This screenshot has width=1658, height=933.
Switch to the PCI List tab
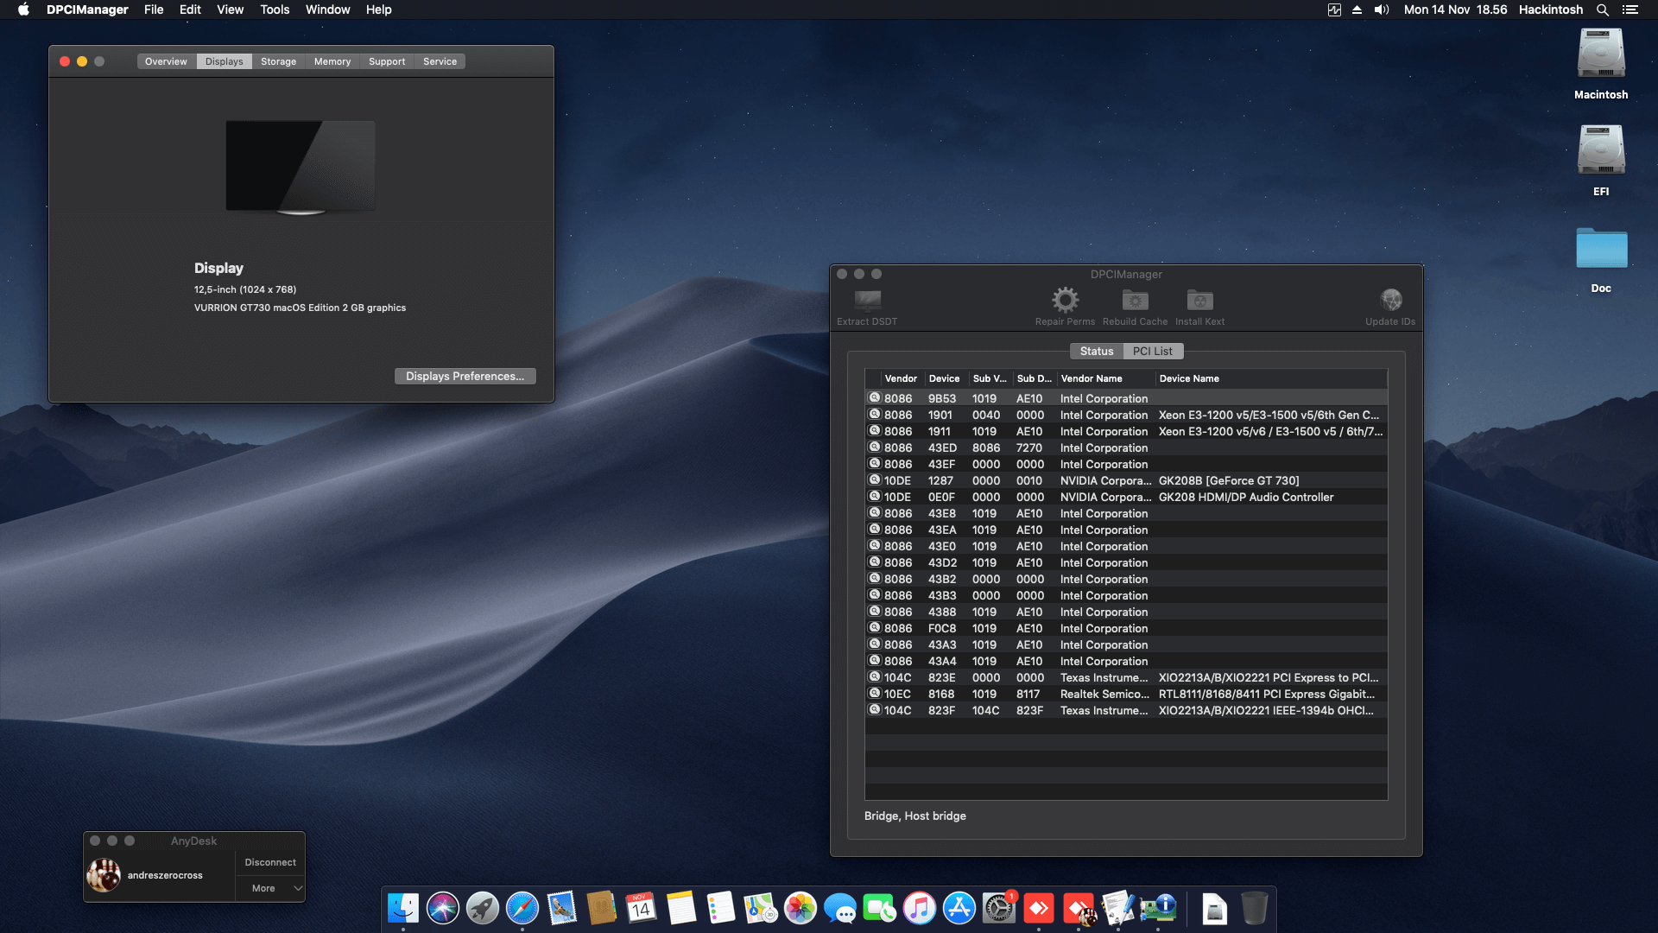coord(1153,351)
